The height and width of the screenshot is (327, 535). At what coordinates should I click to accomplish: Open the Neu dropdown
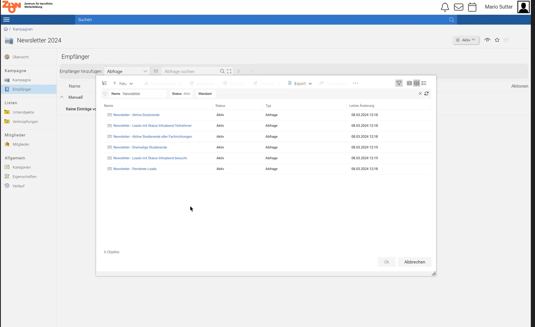(x=123, y=83)
